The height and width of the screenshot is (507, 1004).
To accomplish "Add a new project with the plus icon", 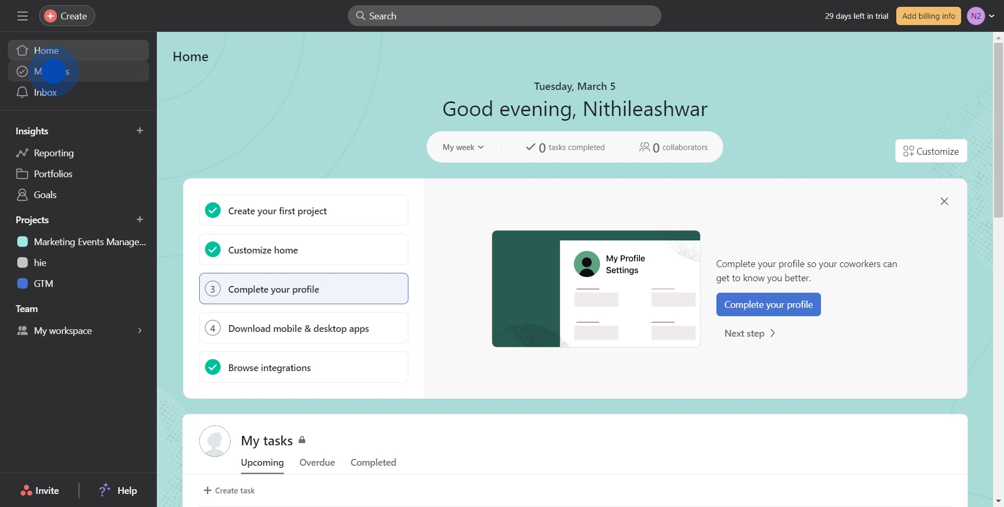I will coord(140,219).
